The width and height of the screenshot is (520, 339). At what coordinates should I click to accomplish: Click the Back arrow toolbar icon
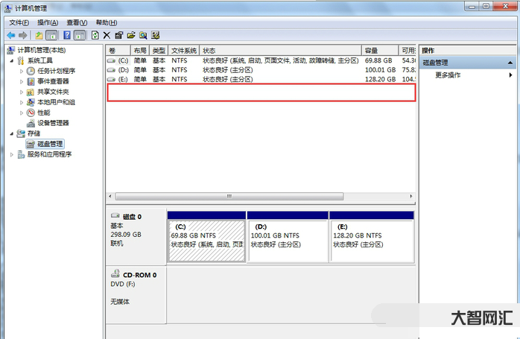(11, 35)
